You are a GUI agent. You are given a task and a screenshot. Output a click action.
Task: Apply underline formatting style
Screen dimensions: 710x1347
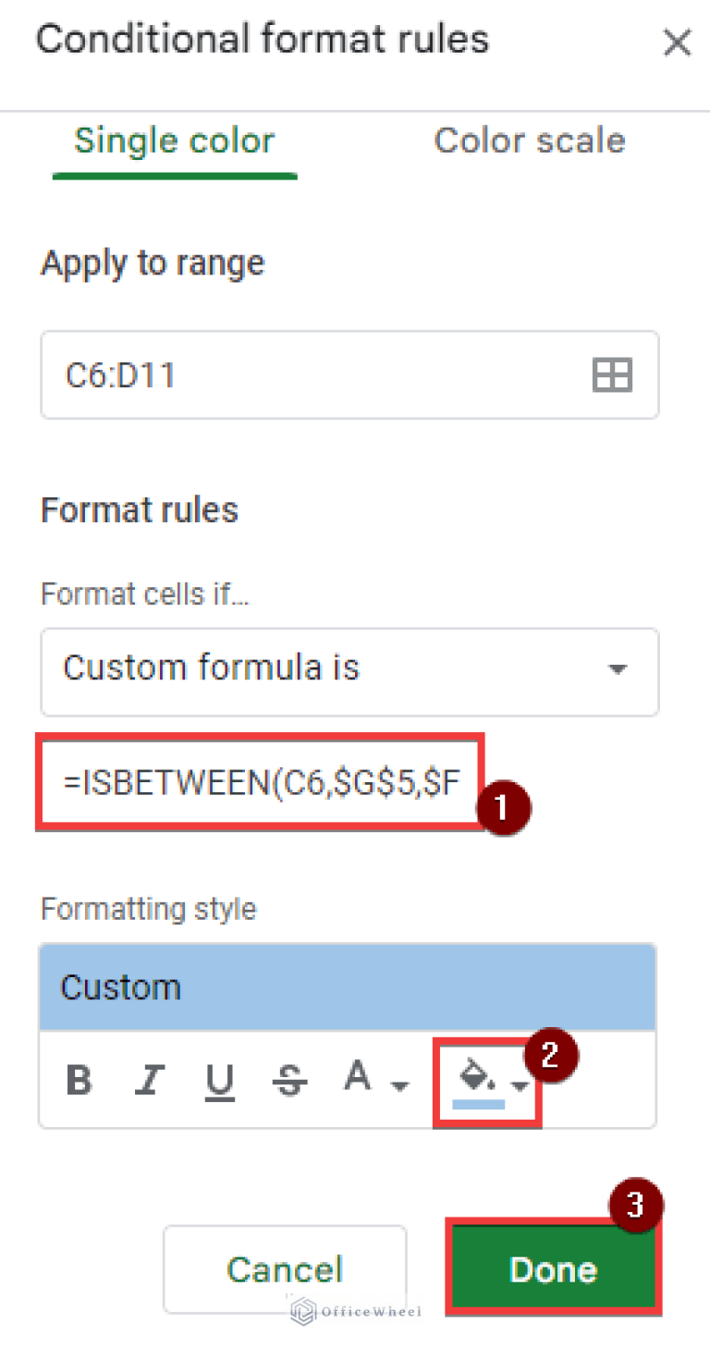pos(219,1079)
